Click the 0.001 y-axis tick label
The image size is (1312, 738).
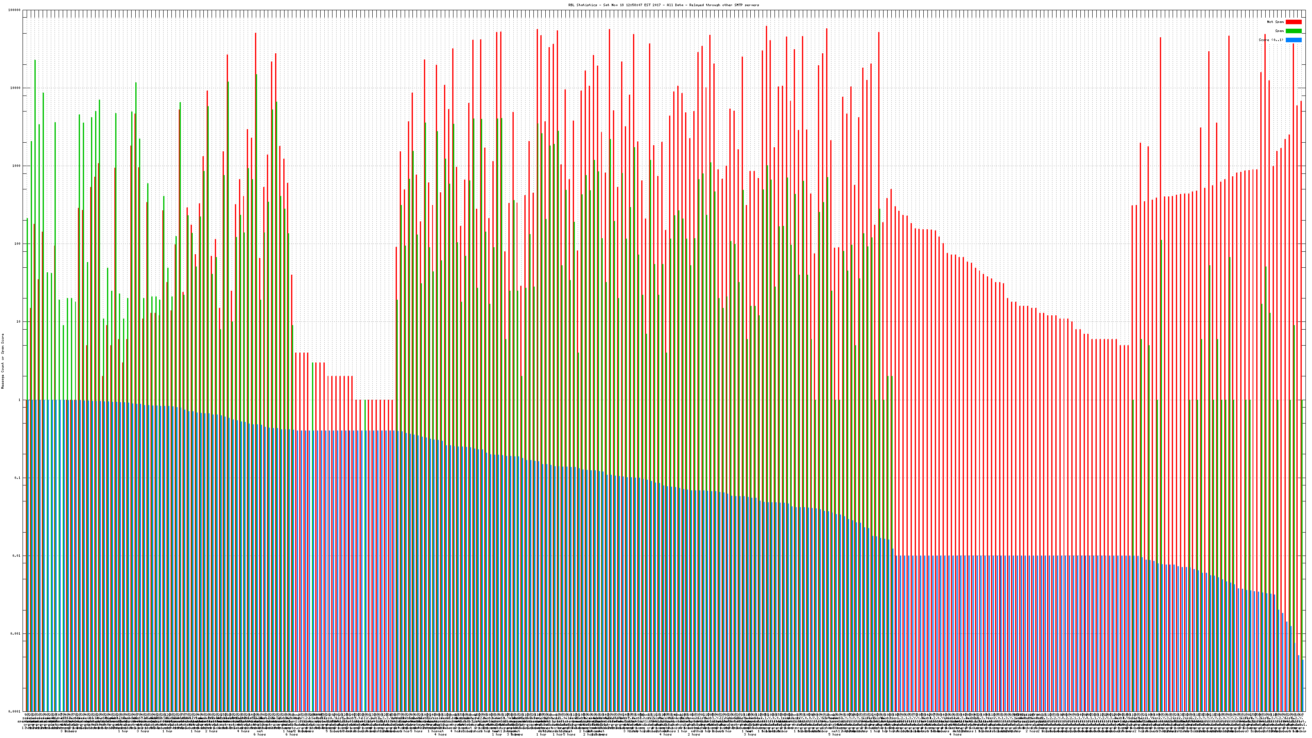16,633
